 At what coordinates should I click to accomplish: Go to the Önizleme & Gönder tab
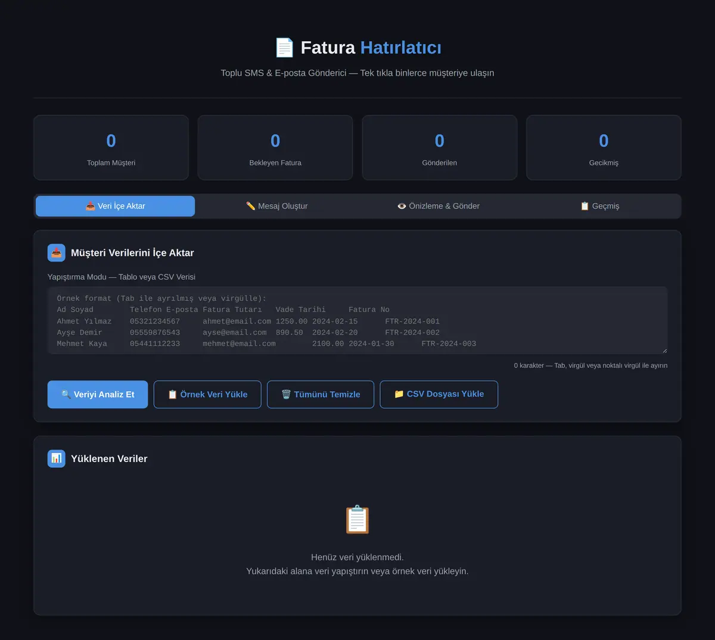439,206
